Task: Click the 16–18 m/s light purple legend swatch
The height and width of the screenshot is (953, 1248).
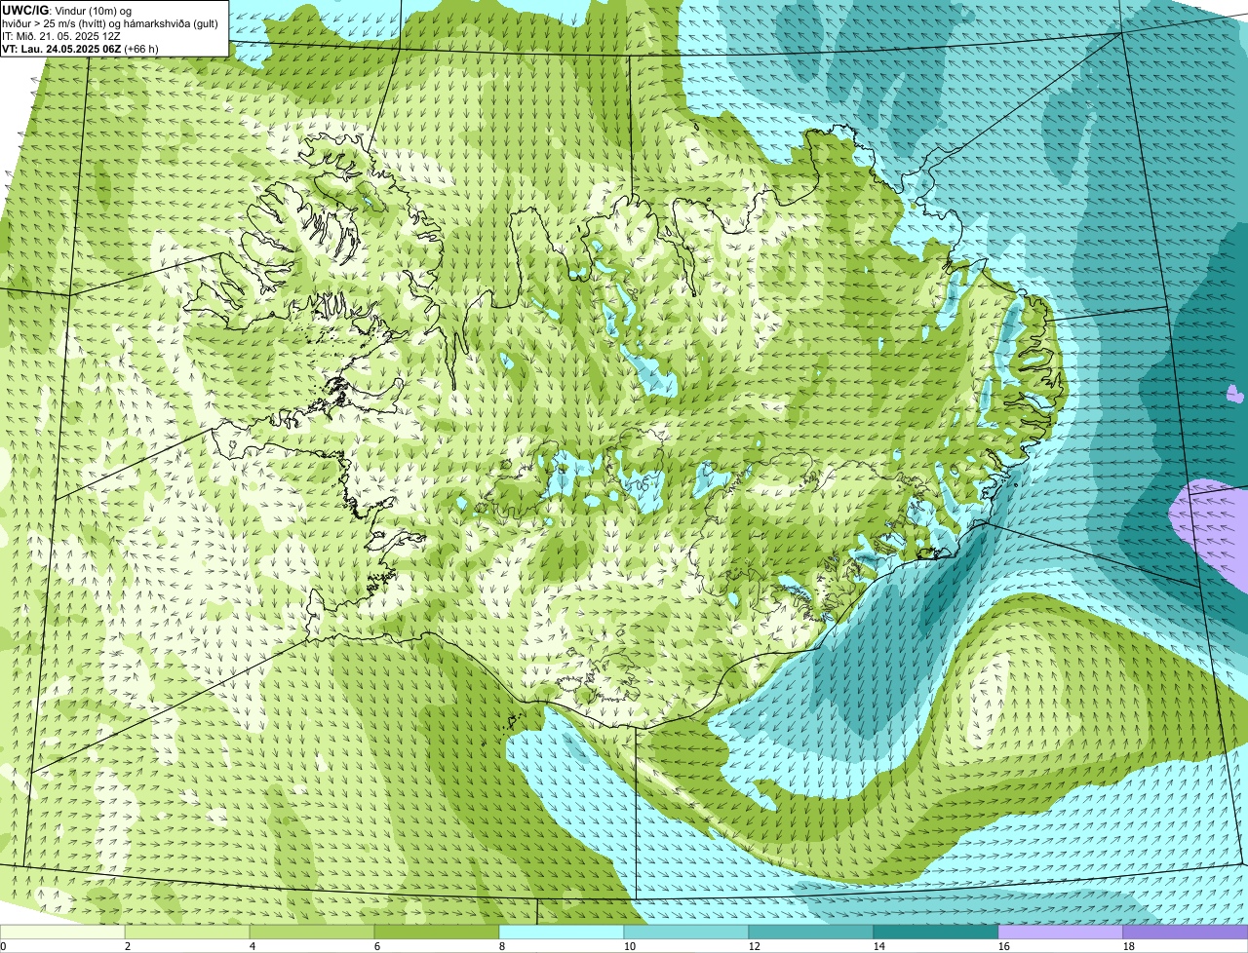Action: (x=1061, y=933)
